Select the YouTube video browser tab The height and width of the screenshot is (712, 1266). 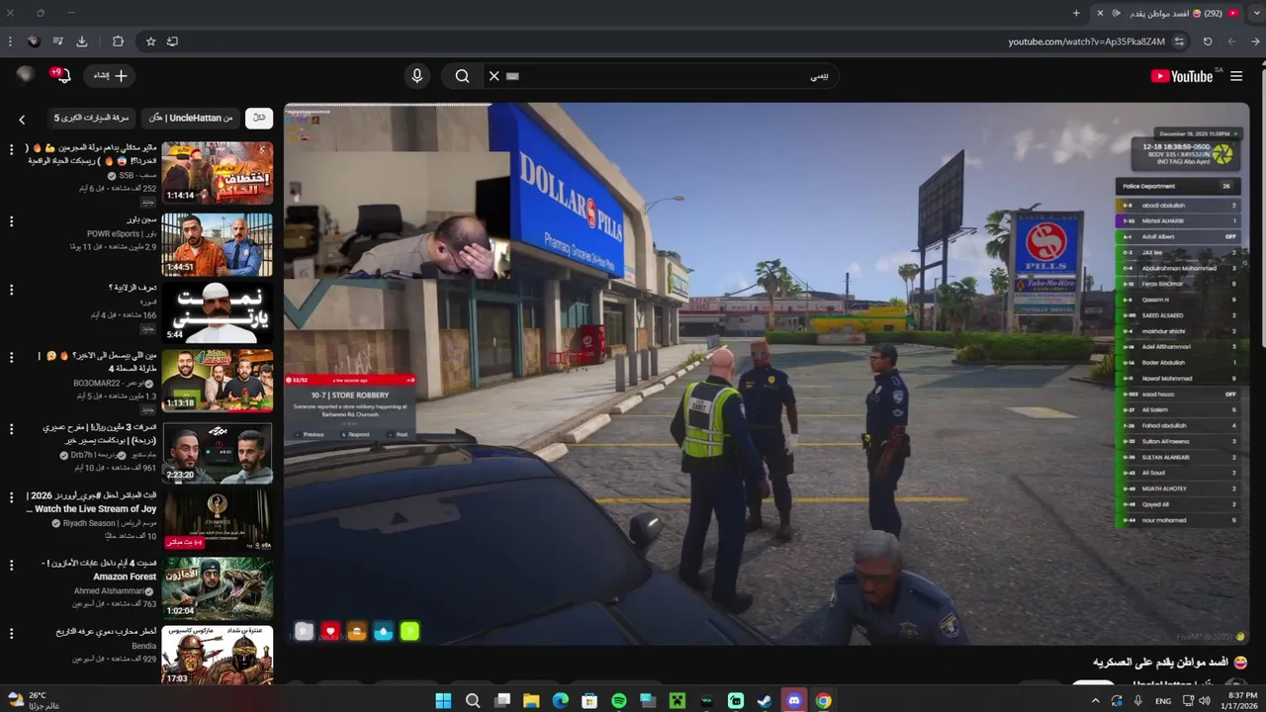(1167, 13)
